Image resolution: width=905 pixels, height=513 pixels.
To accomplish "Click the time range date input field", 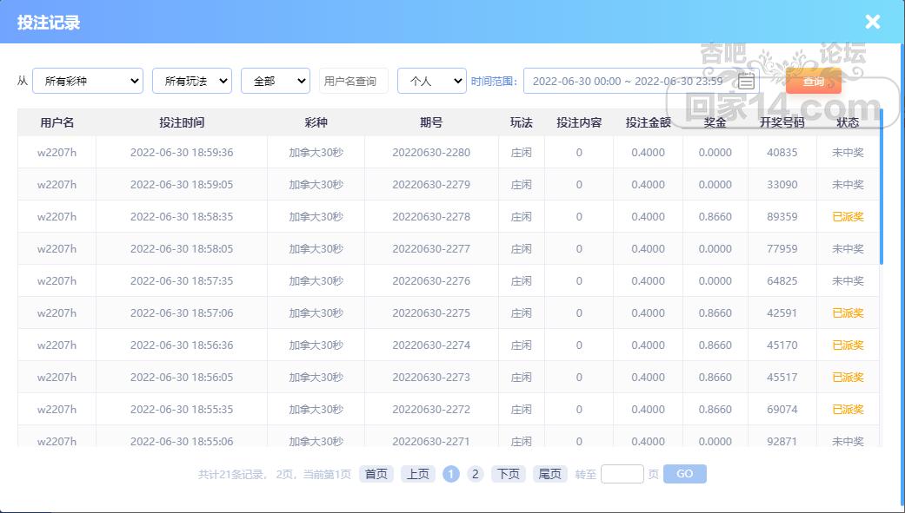I will [x=626, y=81].
